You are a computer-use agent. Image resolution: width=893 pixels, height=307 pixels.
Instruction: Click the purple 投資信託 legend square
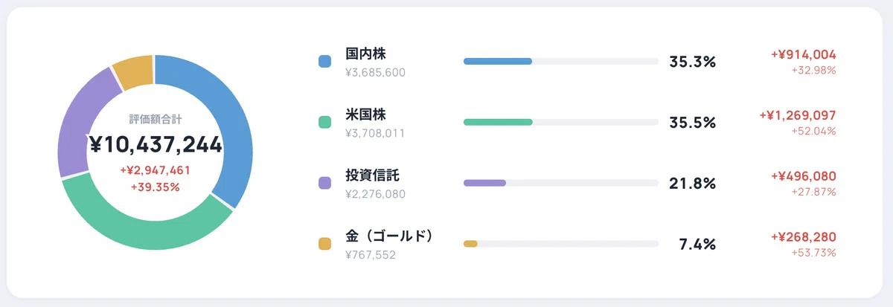(324, 183)
